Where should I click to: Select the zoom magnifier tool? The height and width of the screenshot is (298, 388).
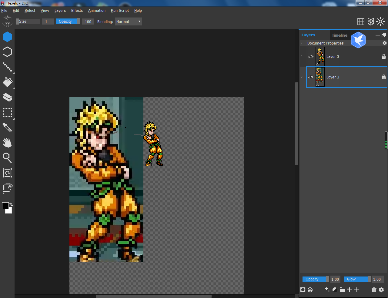coord(7,158)
